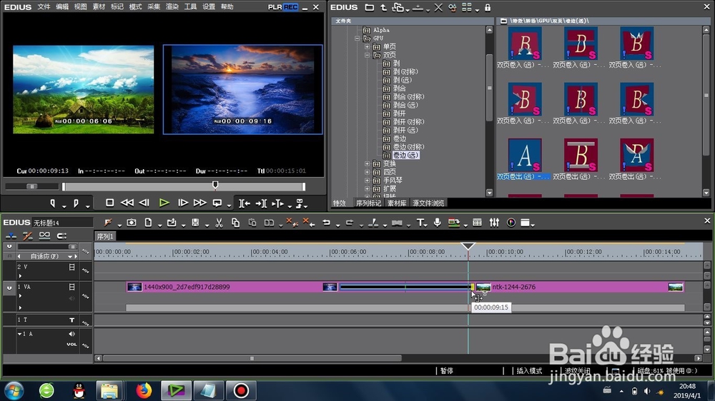The image size is (715, 401).
Task: Expand the 扩展 folder
Action: [x=367, y=188]
